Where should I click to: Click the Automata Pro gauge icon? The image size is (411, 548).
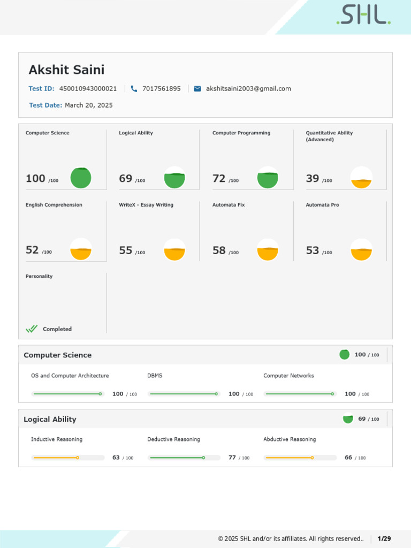click(x=361, y=250)
